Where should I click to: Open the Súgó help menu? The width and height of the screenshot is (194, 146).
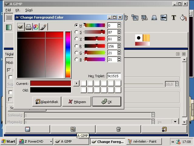coord(29,10)
